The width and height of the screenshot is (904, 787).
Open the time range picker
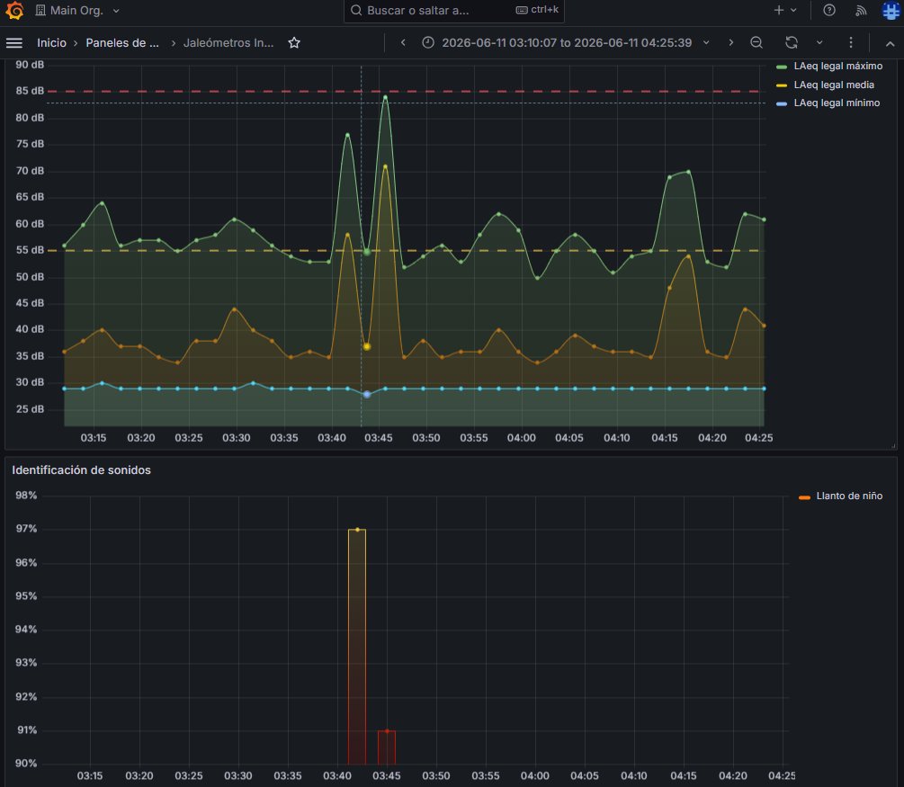tap(566, 42)
